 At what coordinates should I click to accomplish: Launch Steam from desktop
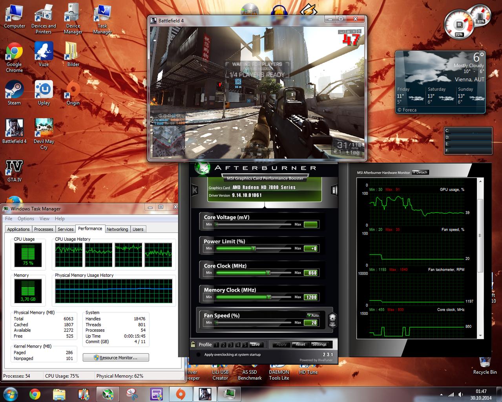coord(14,93)
